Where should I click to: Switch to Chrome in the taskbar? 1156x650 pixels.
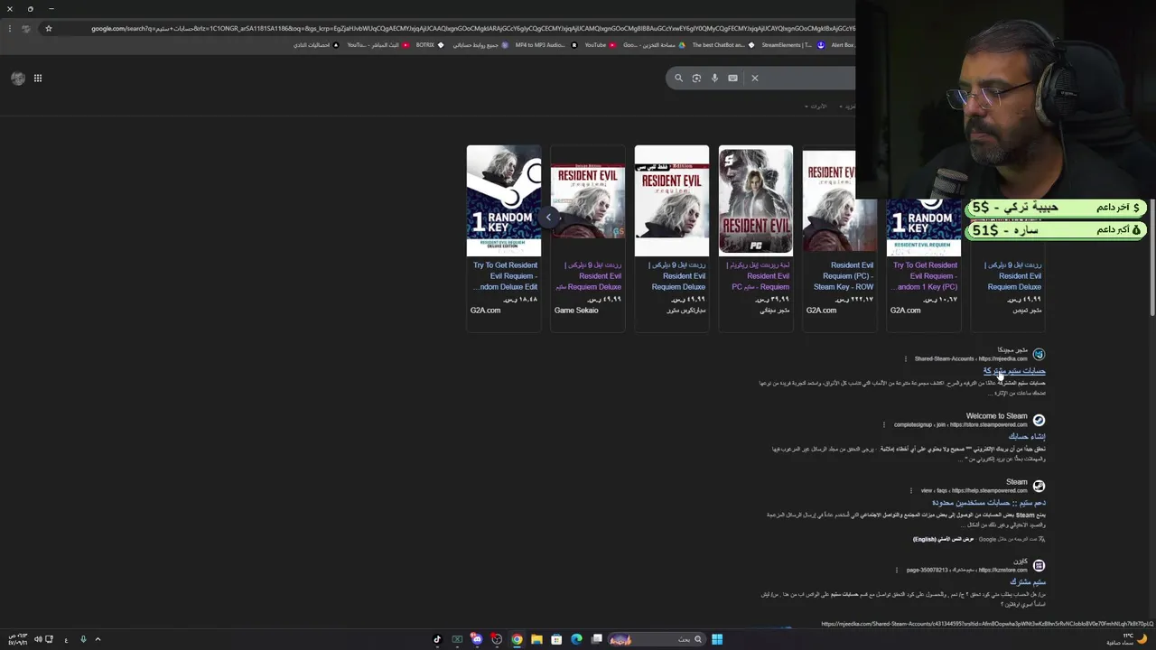[x=517, y=639]
